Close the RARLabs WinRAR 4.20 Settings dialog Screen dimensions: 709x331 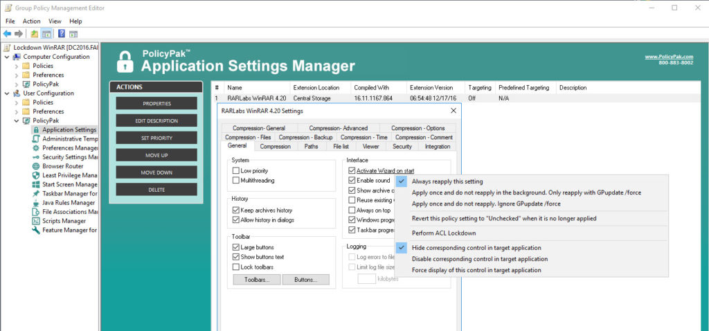coord(454,110)
